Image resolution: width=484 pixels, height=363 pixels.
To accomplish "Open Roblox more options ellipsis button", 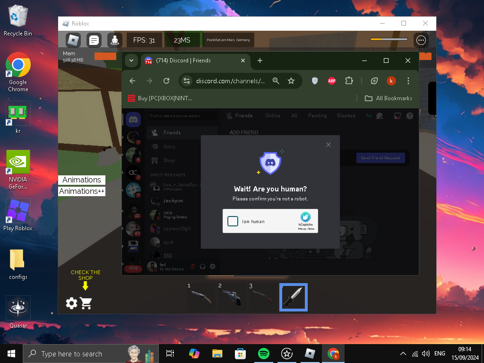I will tap(421, 40).
